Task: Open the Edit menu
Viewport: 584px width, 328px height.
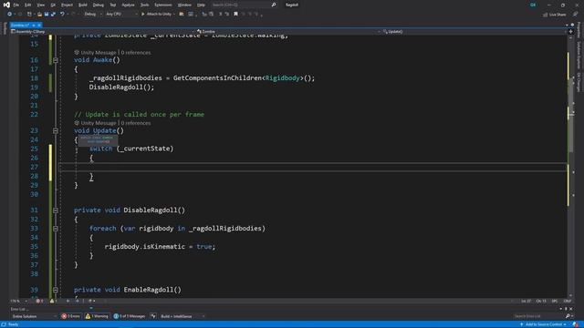Action: [28, 5]
